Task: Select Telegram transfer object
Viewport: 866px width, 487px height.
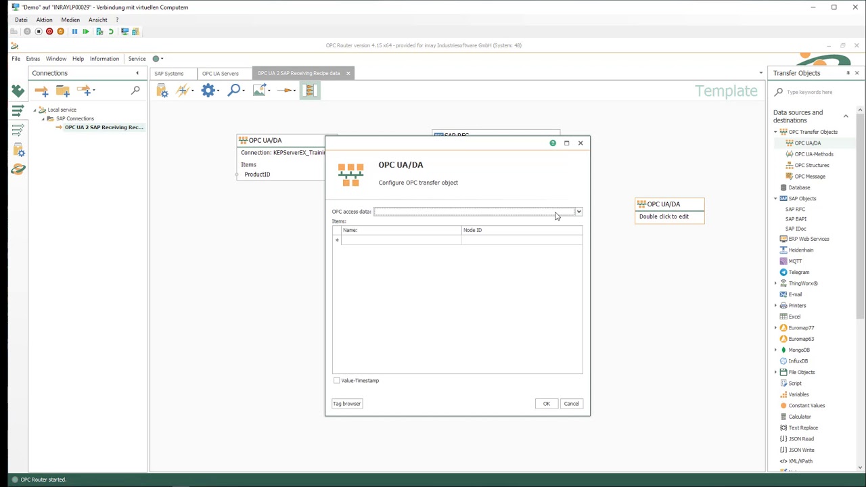Action: pos(795,272)
